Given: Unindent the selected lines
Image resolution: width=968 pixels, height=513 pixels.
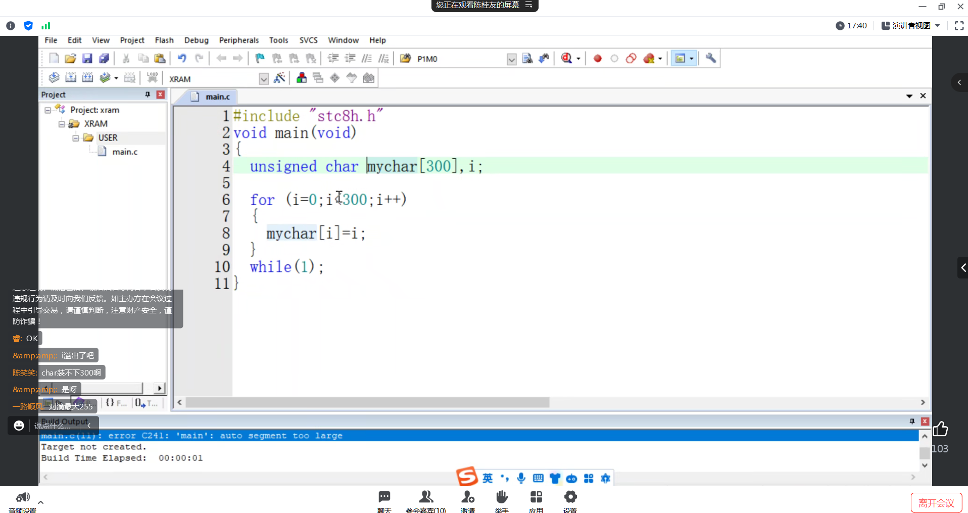Looking at the screenshot, I should [x=350, y=59].
